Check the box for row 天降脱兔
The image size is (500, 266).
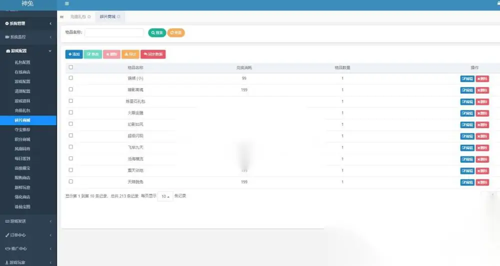tap(71, 181)
